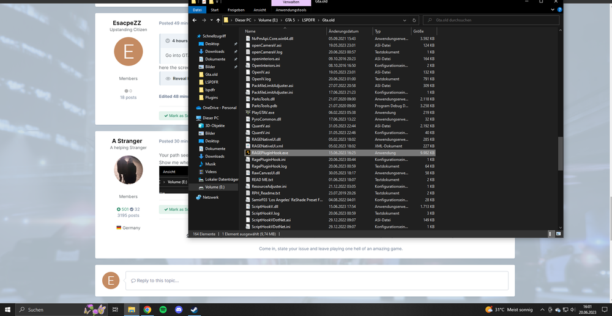Click Reply to this topic field
Image resolution: width=612 pixels, height=316 pixels.
[316, 281]
